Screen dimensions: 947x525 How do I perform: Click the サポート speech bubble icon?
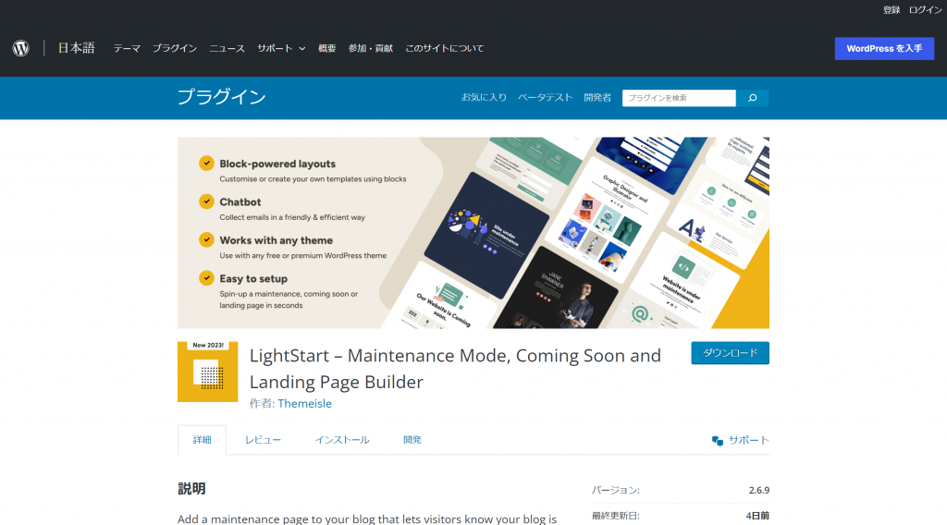[717, 441]
